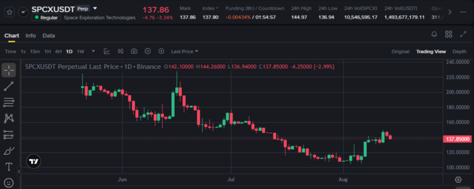Image resolution: width=474 pixels, height=189 pixels.
Task: Click the 24h Vol(USDT) value 1,493,677,179.11
Action: click(404, 17)
